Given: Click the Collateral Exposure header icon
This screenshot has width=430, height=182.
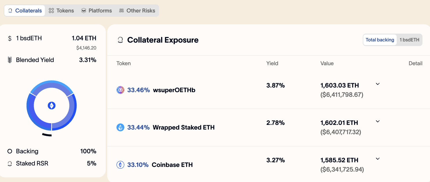Looking at the screenshot, I should pyautogui.click(x=120, y=40).
